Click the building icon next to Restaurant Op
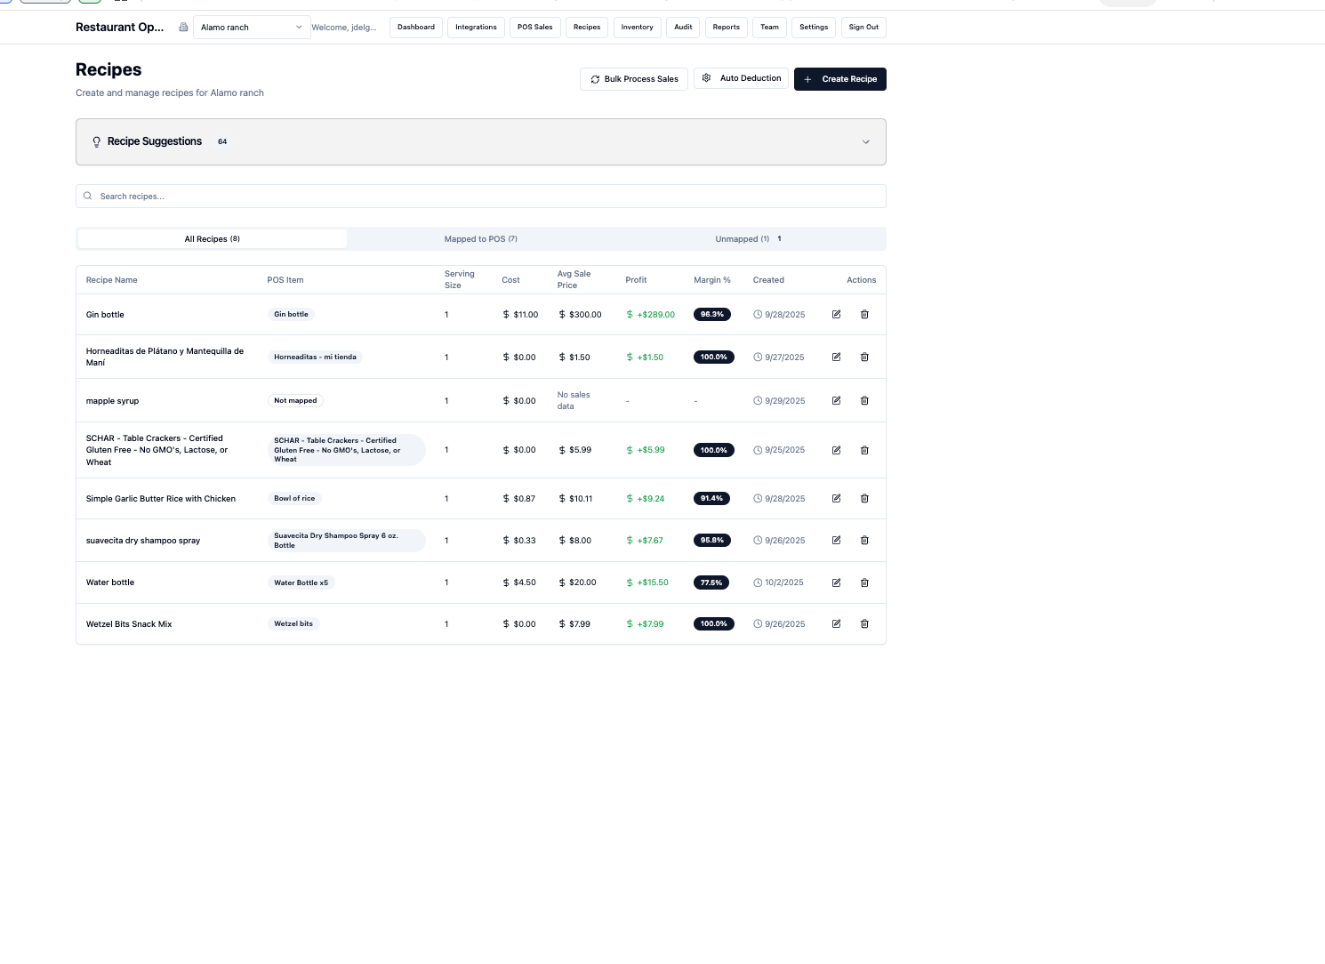The height and width of the screenshot is (964, 1325). [x=183, y=27]
